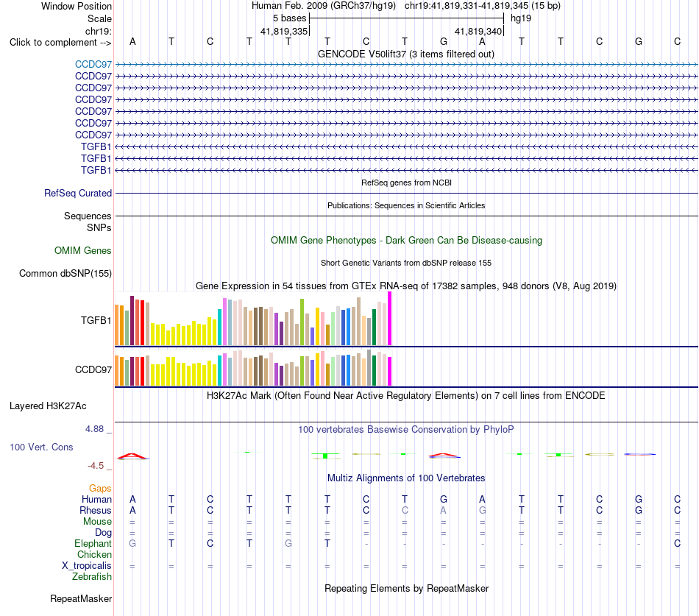Screen dimensions: 699x616
Task: Click the 'H3K27Ac Mark' ENCODE track title
Action: [406, 396]
